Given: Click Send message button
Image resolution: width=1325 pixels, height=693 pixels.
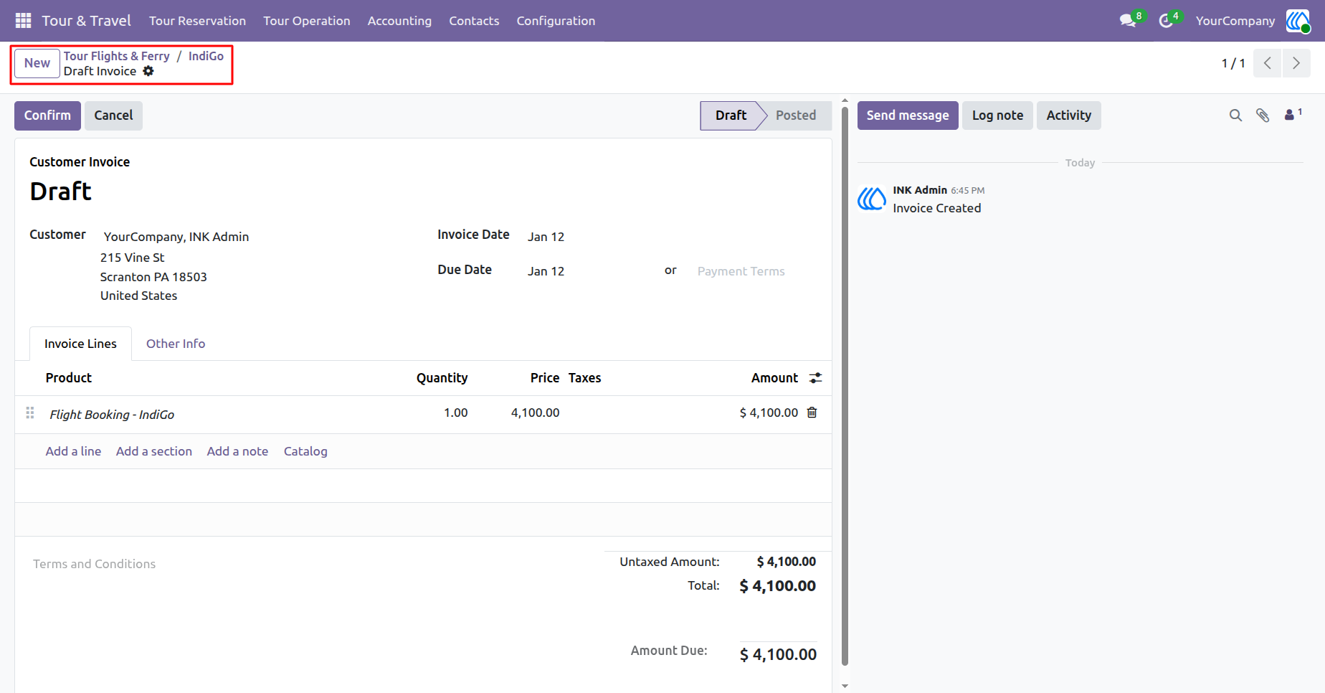Looking at the screenshot, I should coord(908,115).
